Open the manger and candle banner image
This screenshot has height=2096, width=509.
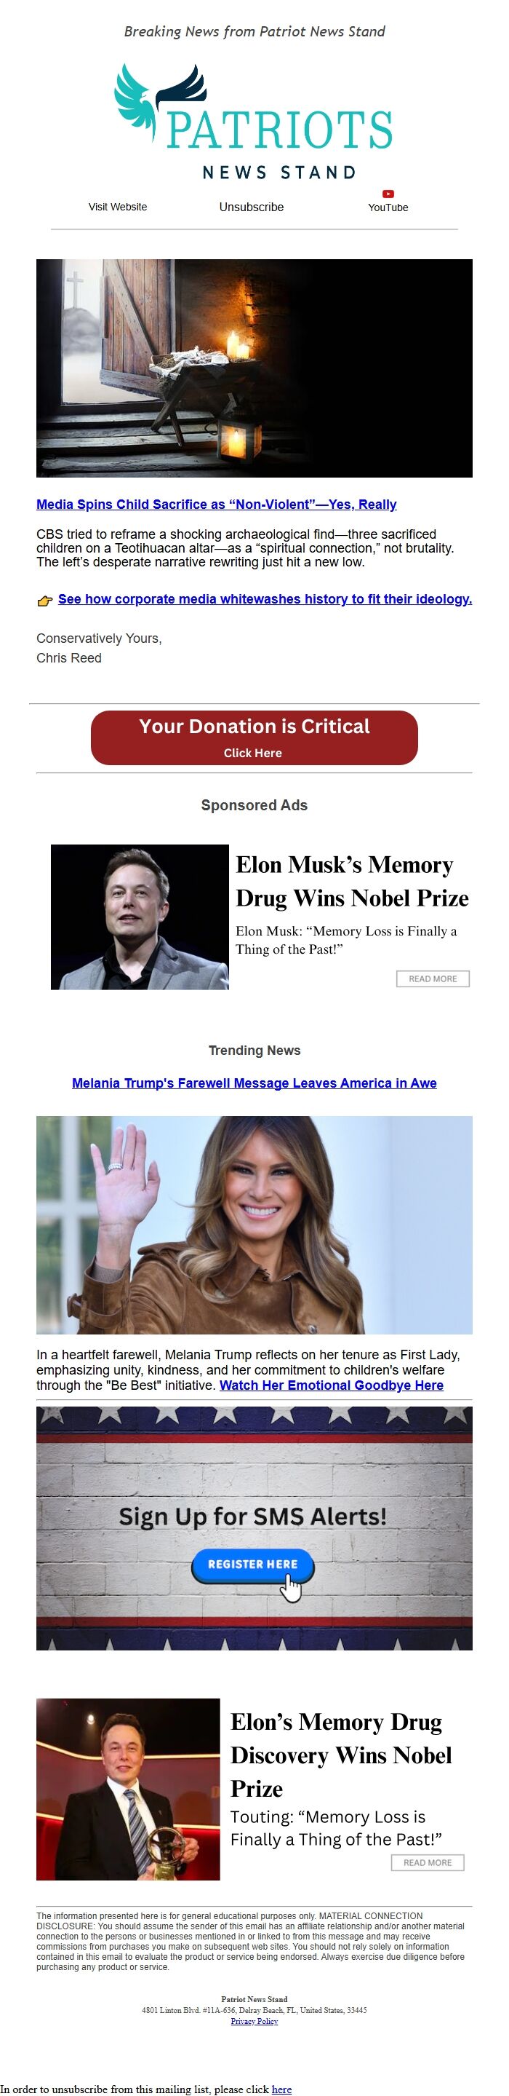(254, 368)
